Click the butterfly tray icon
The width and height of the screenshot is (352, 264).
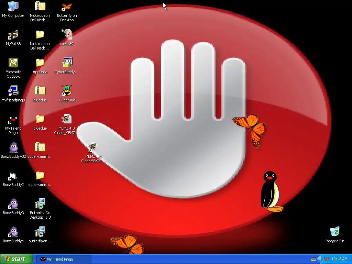pos(327,259)
